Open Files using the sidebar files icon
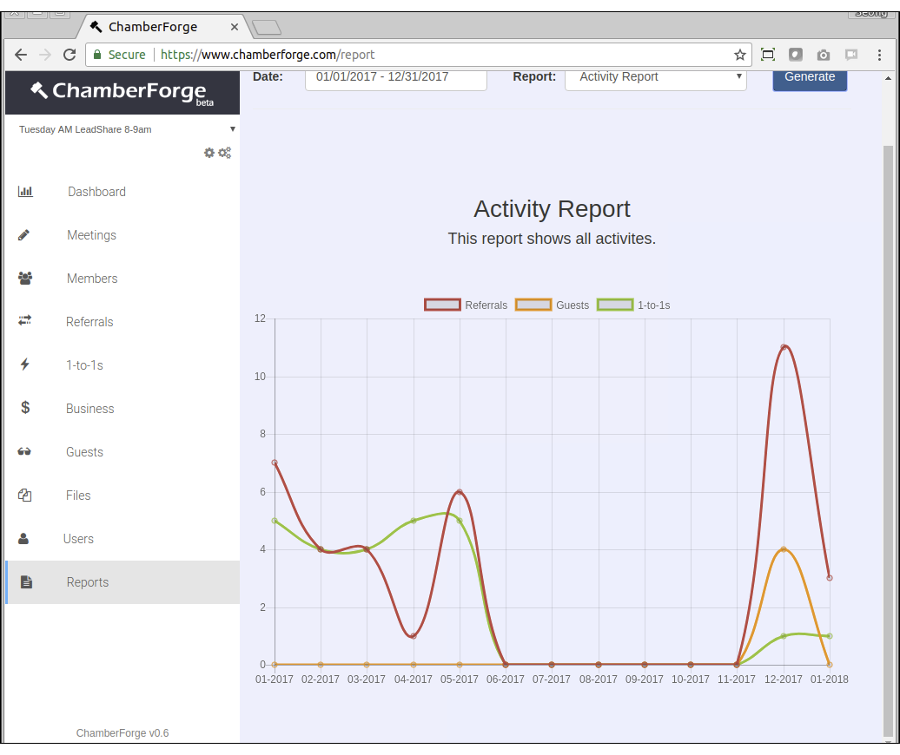The width and height of the screenshot is (900, 755). tap(24, 496)
